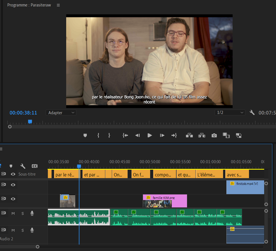Open the timeline panel menu

[x=1, y=149]
